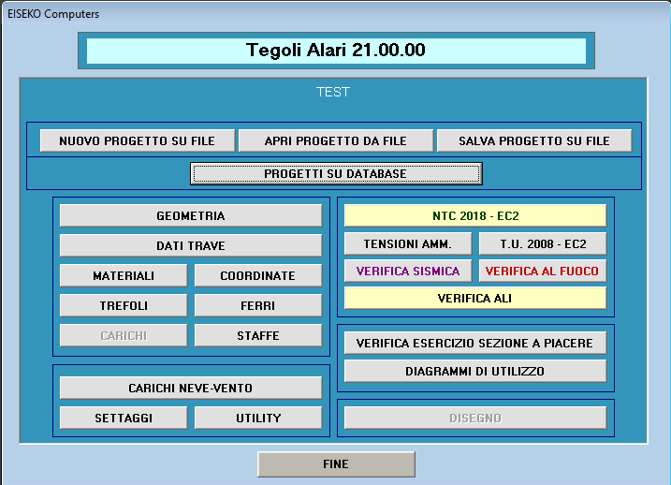Viewport: 671px width, 485px height.
Task: Select the FERRI button
Action: [x=258, y=305]
